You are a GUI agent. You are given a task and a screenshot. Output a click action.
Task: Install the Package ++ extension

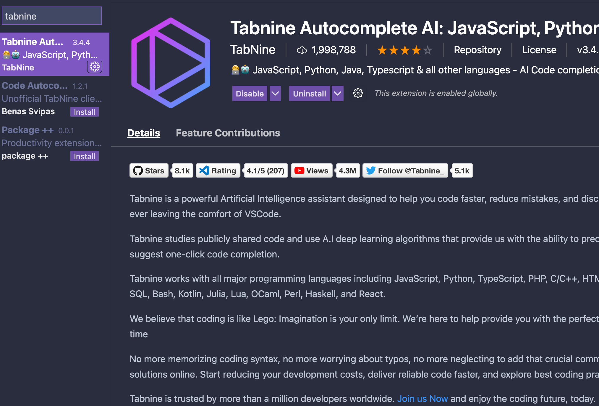click(85, 156)
